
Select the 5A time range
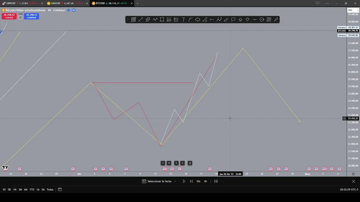43,190
